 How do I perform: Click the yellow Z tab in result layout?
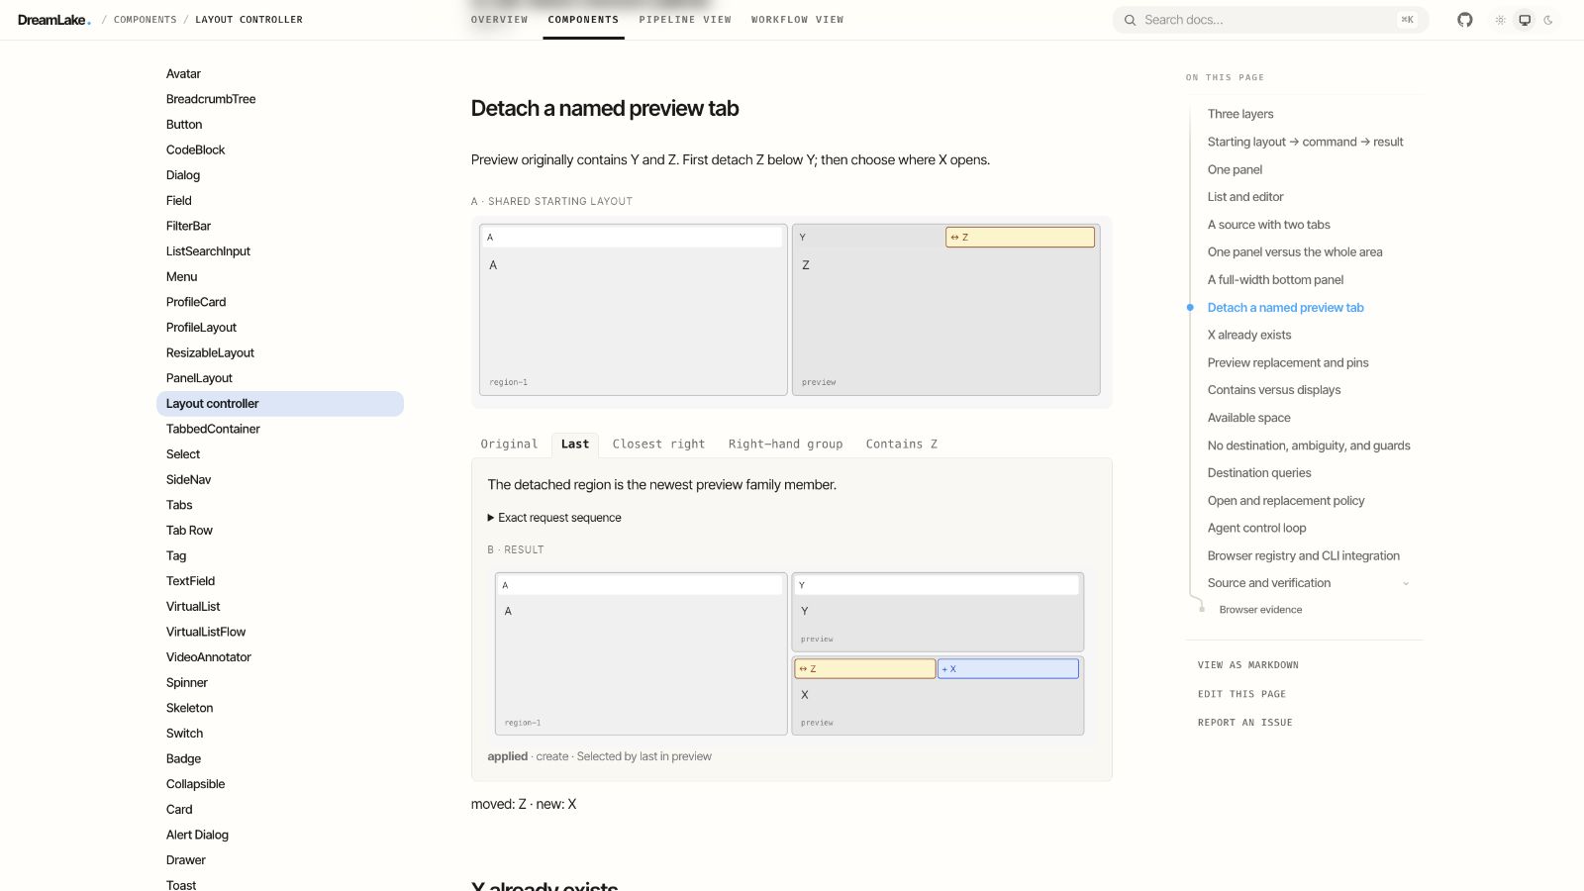[864, 669]
